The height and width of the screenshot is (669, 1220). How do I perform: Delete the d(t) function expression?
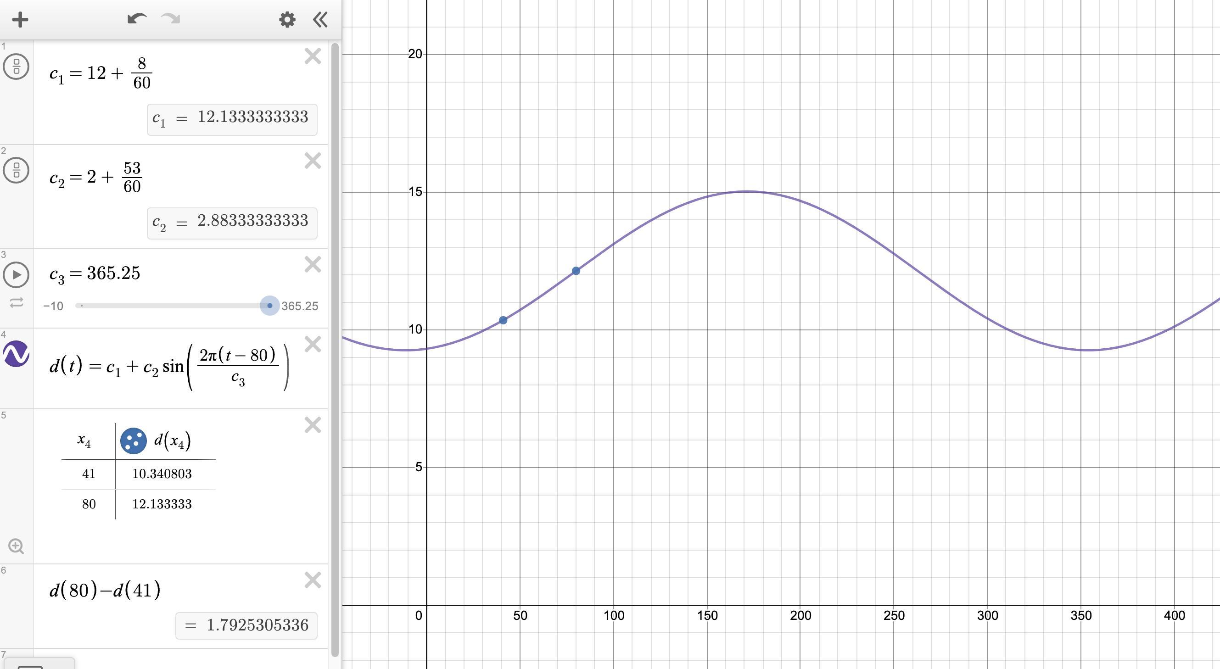click(313, 344)
